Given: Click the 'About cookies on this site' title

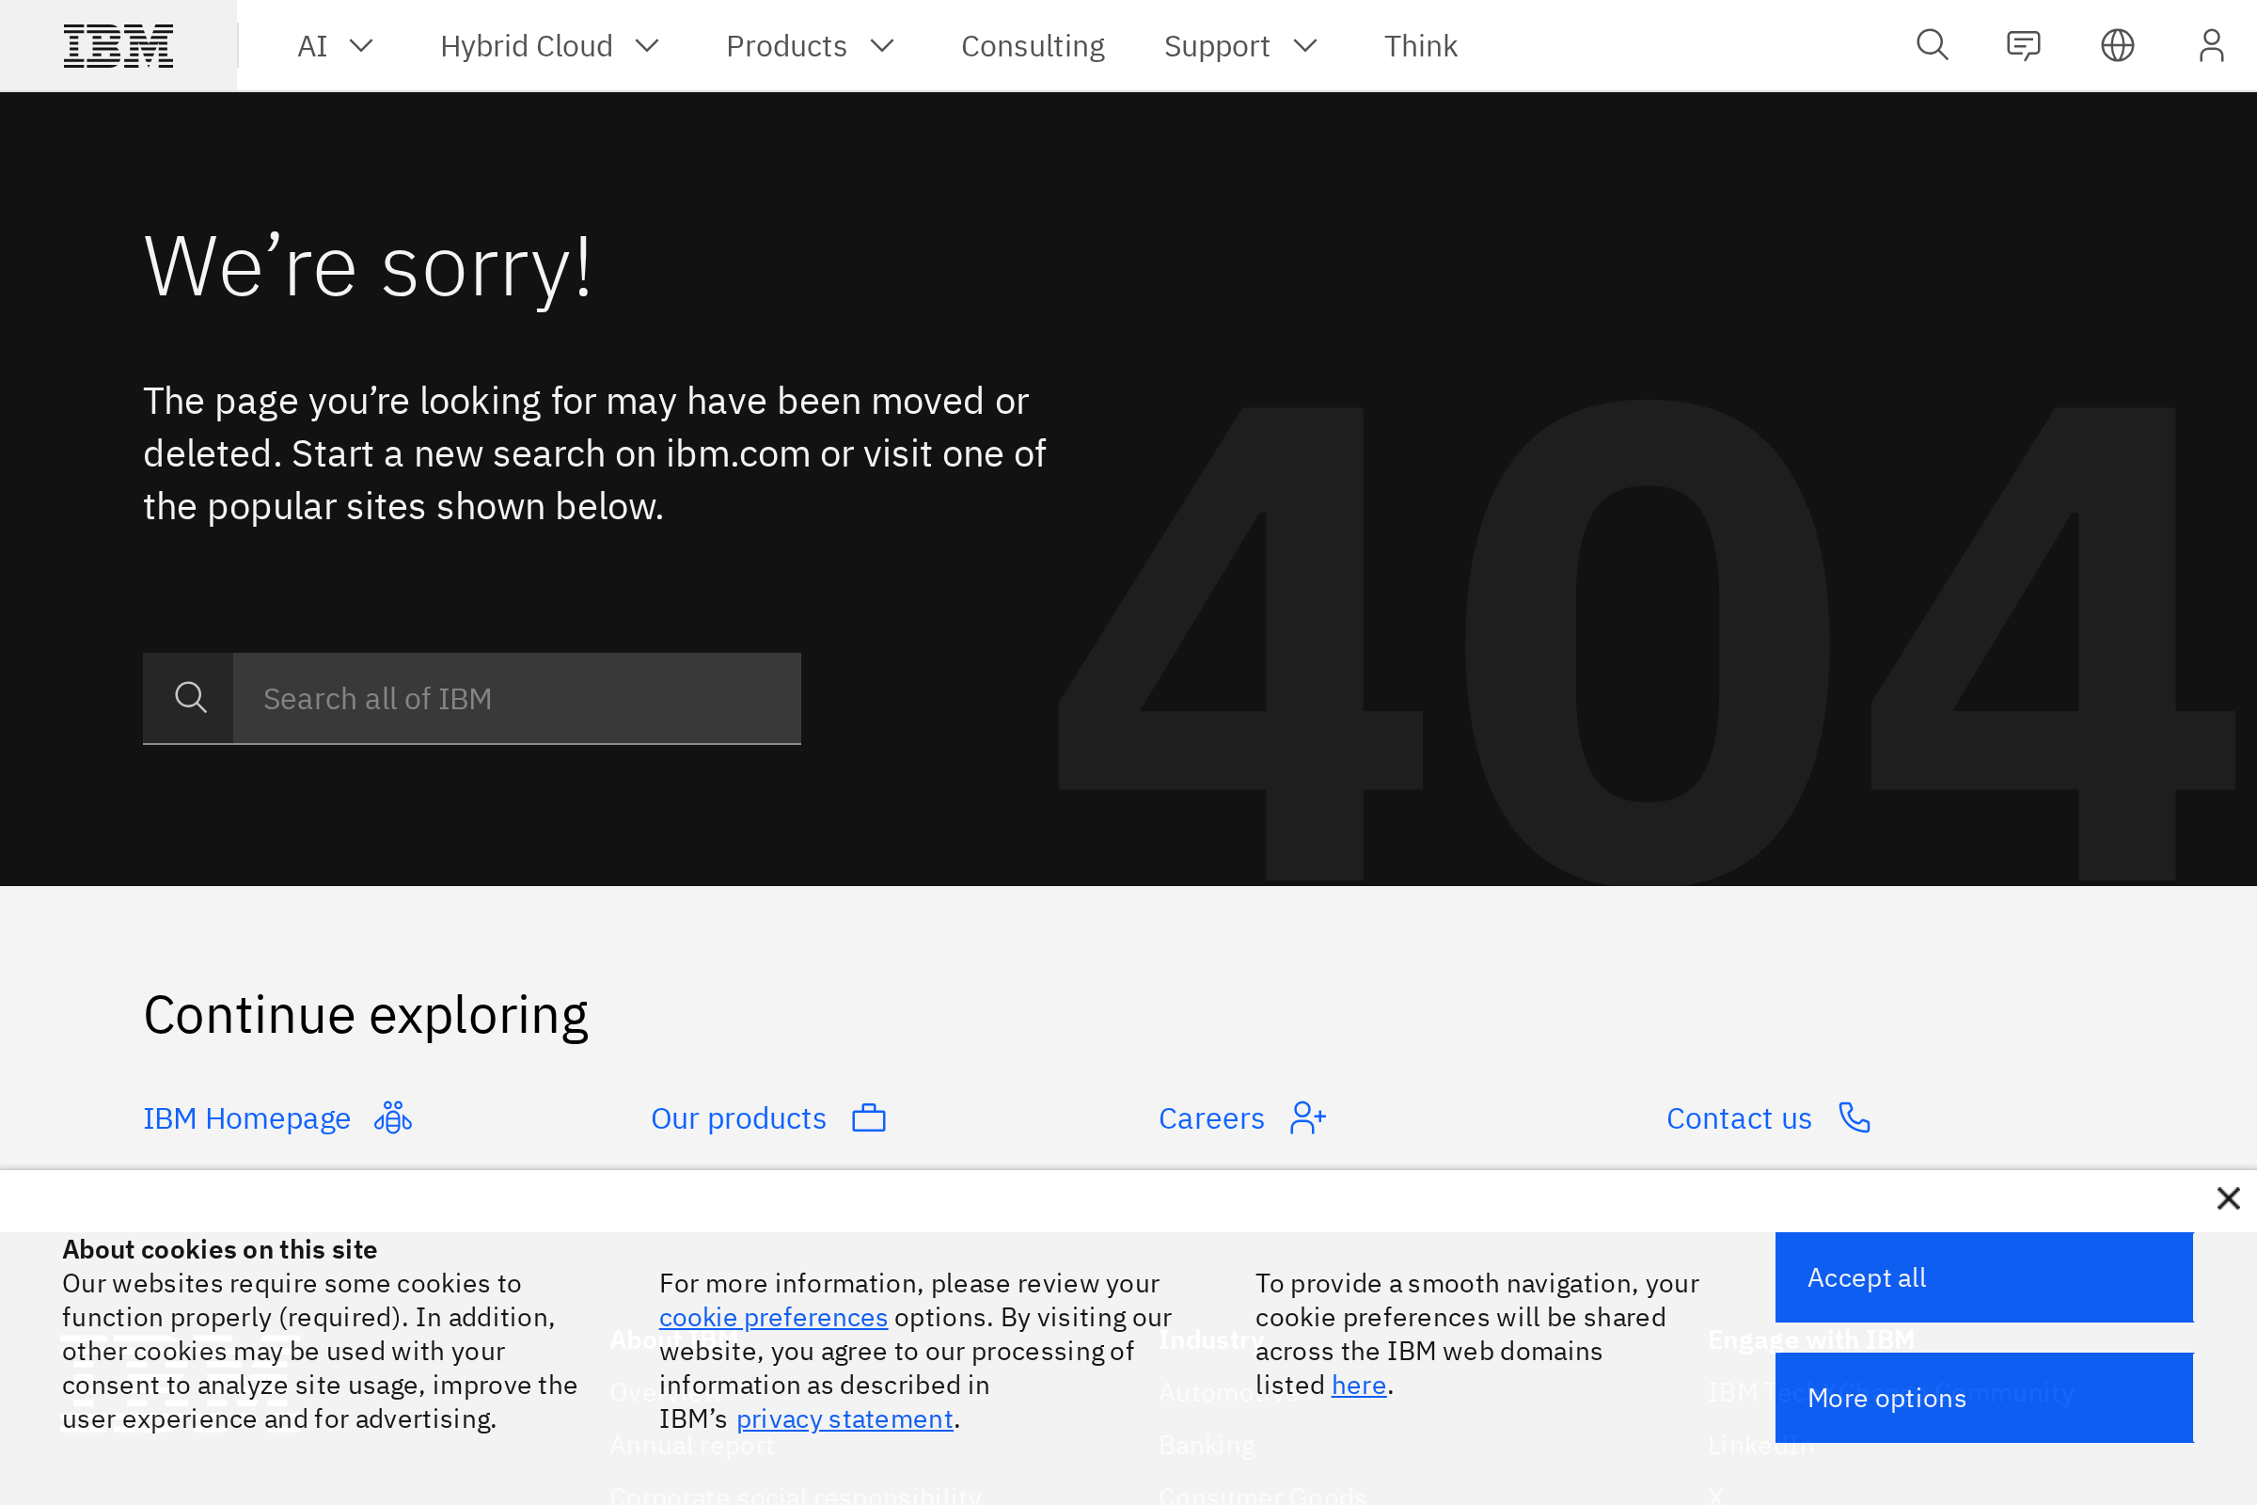Looking at the screenshot, I should [x=220, y=1250].
